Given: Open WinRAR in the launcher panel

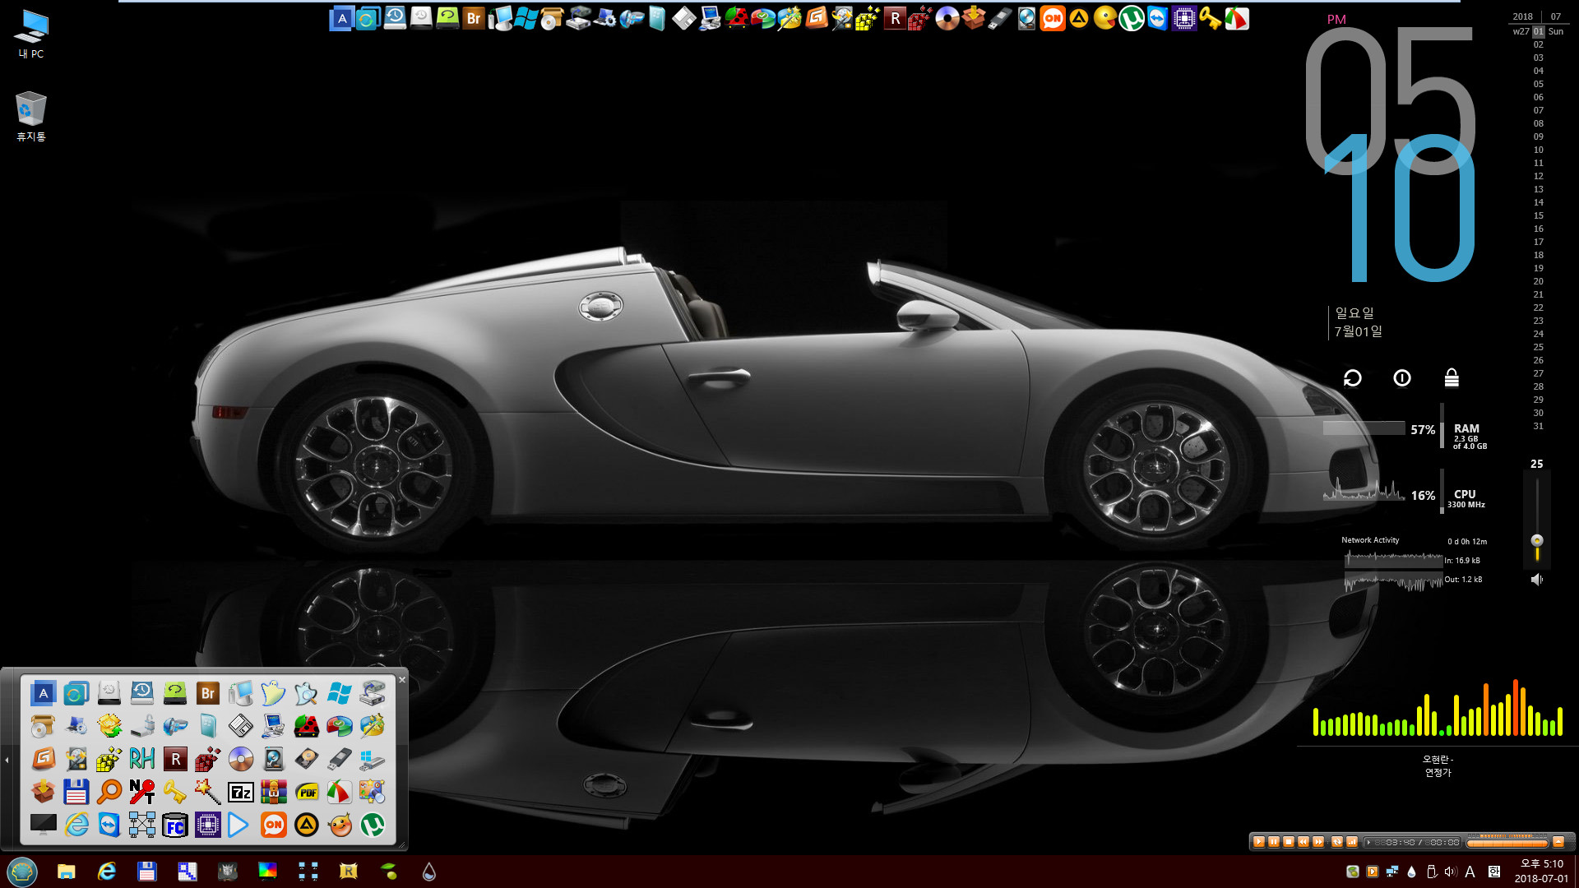Looking at the screenshot, I should pos(274,792).
